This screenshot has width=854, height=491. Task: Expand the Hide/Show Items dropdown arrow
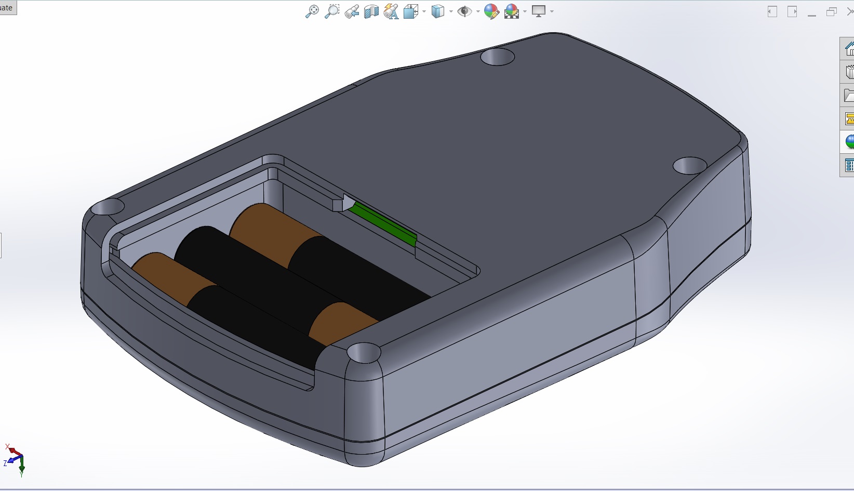coord(477,11)
